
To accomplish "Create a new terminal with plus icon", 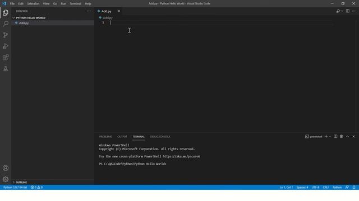I will (326, 136).
